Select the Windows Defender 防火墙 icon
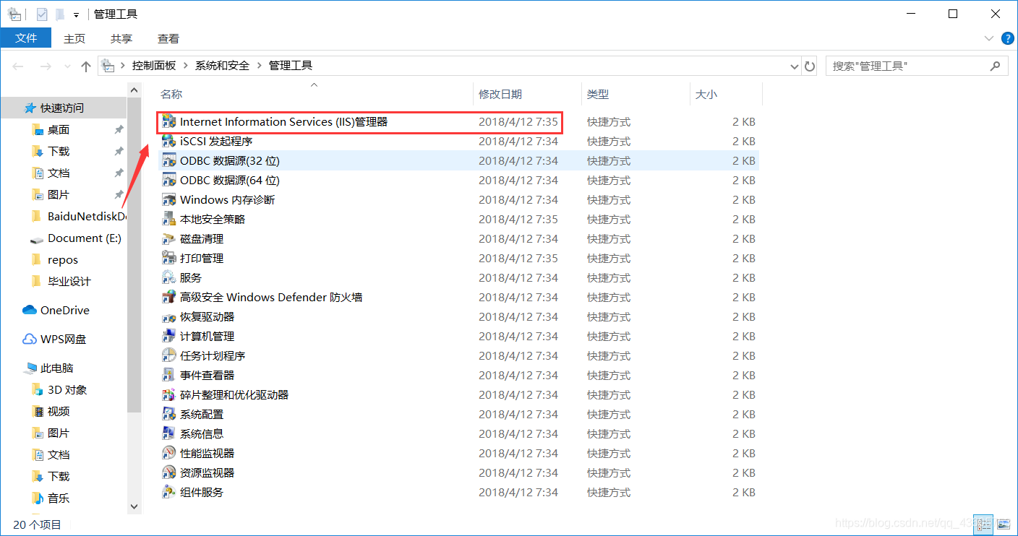The image size is (1018, 536). [x=168, y=297]
